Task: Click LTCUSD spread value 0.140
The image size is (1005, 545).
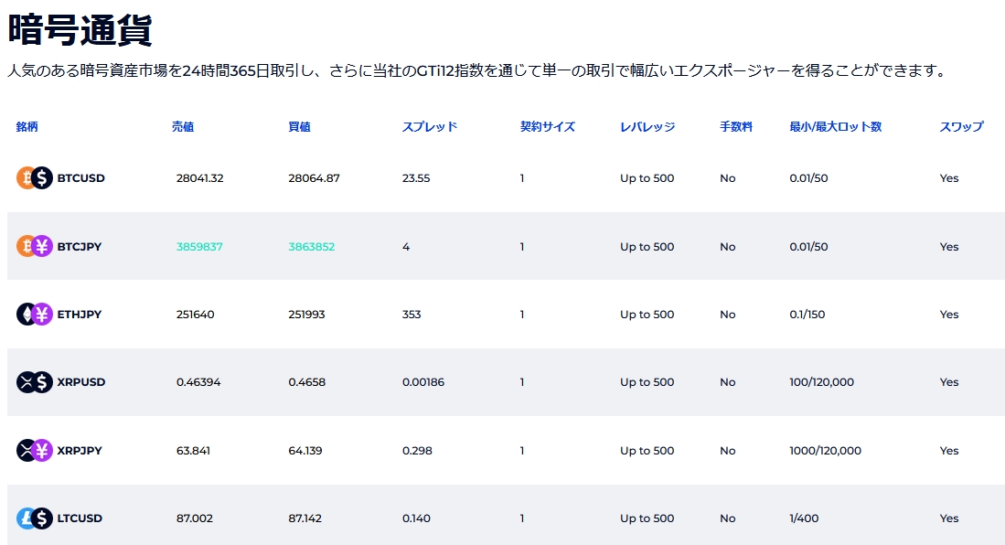Action: click(417, 518)
